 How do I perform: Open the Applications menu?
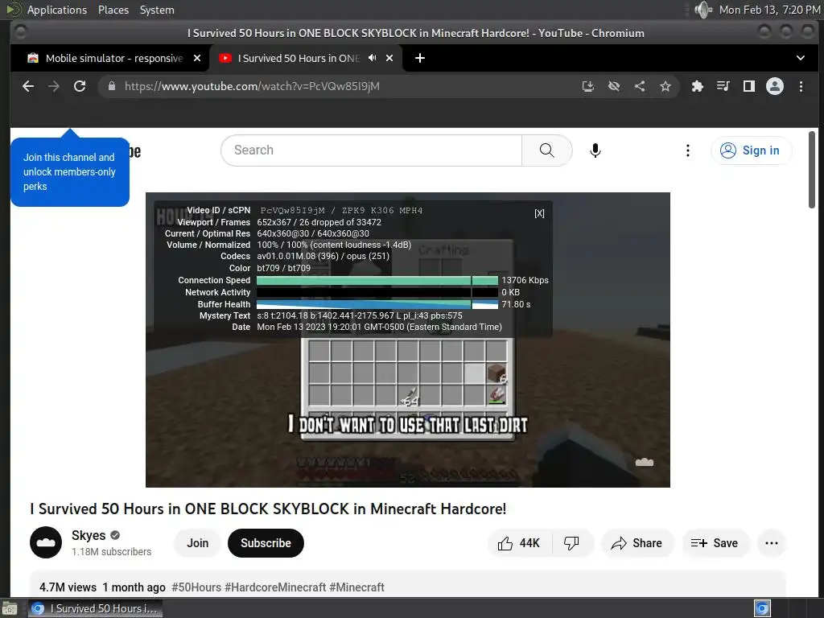[x=57, y=10]
